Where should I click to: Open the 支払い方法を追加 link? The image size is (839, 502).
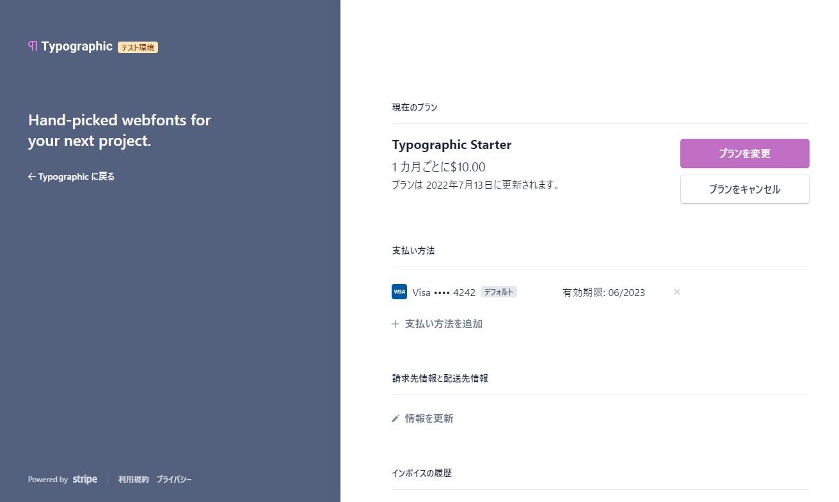tap(437, 324)
